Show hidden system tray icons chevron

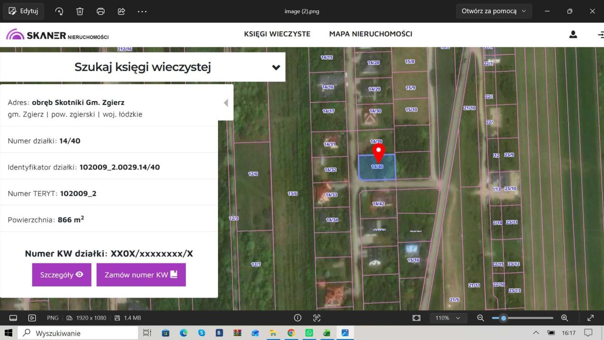pyautogui.click(x=536, y=333)
